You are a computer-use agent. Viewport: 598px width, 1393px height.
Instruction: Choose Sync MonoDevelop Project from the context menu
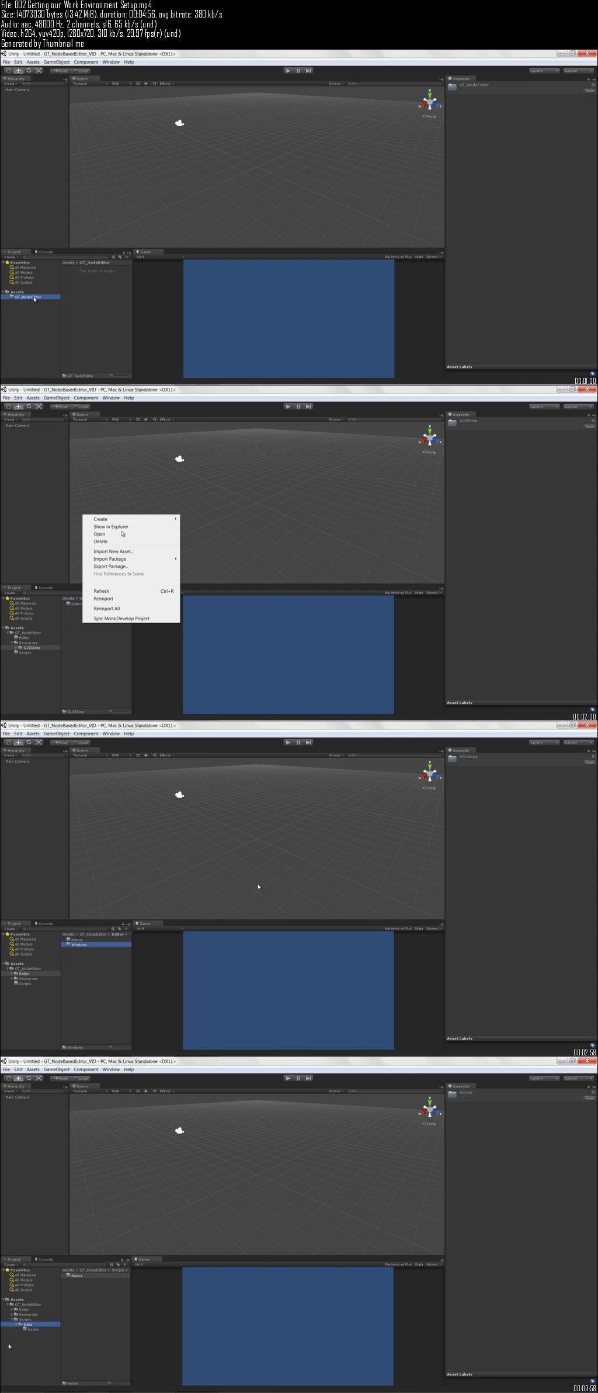click(131, 619)
